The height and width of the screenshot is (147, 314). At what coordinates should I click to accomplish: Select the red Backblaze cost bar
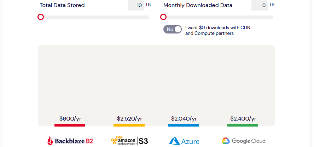70,125
